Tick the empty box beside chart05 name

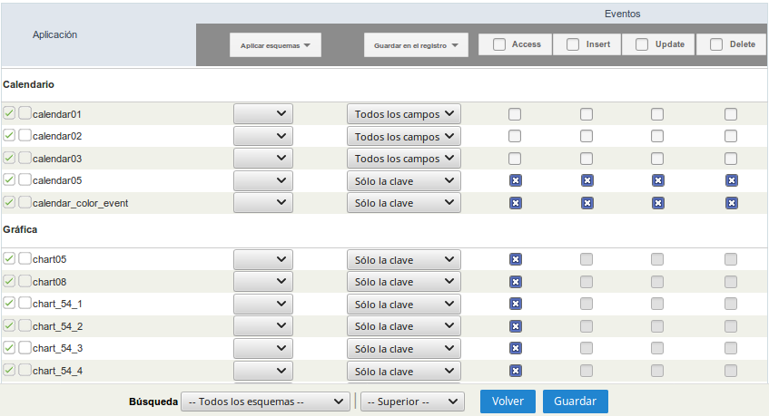[25, 258]
